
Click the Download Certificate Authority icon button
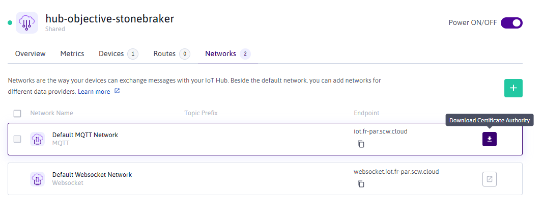coord(489,139)
